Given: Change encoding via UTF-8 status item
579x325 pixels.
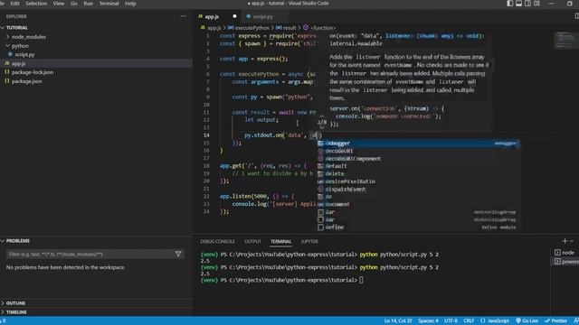Looking at the screenshot, I should click(451, 321).
